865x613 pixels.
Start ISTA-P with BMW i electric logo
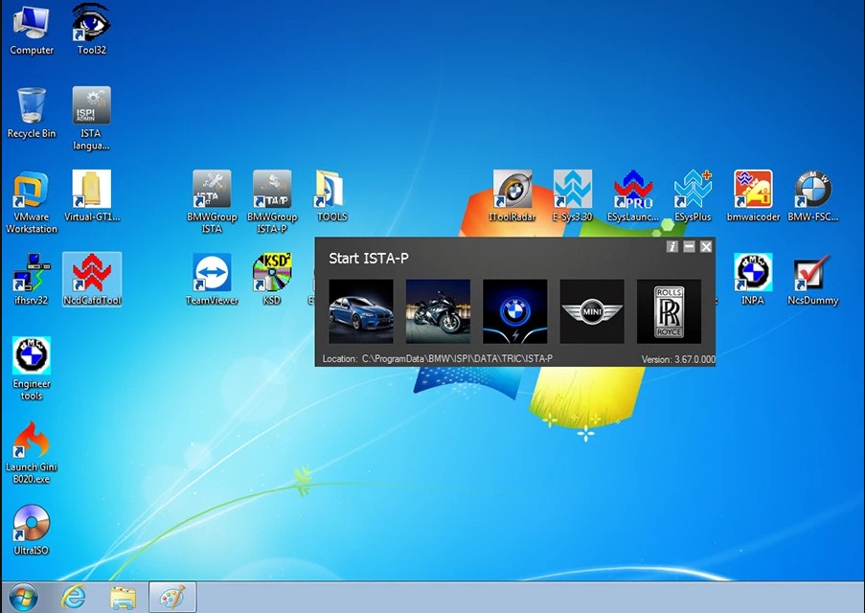[515, 311]
